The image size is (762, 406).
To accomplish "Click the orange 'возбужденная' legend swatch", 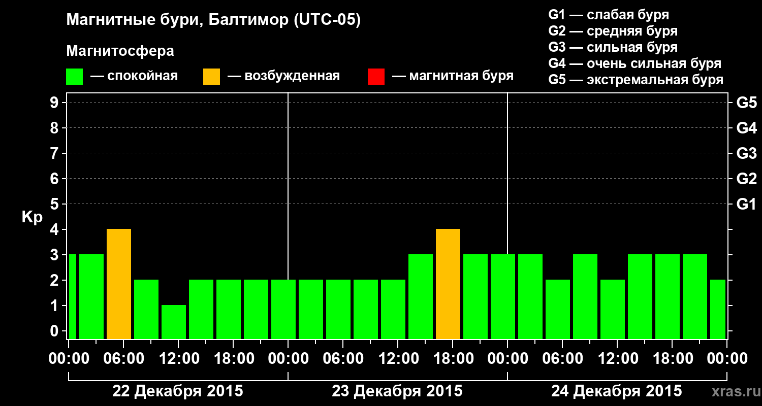I will click(x=211, y=77).
